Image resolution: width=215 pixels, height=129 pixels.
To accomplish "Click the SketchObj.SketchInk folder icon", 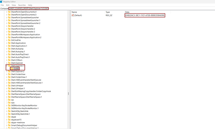I will tap(9, 111).
